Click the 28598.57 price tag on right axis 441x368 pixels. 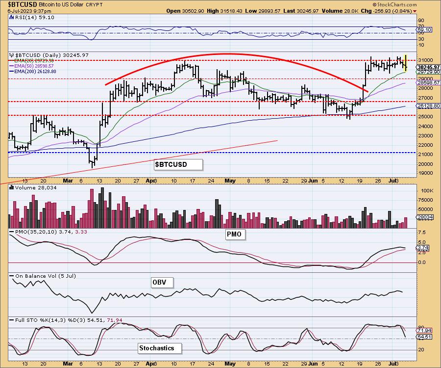pyautogui.click(x=428, y=83)
